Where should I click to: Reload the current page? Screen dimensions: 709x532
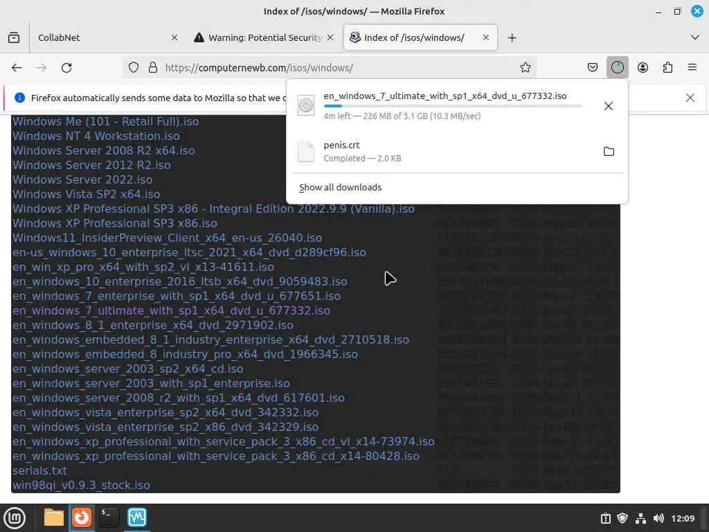[x=66, y=68]
